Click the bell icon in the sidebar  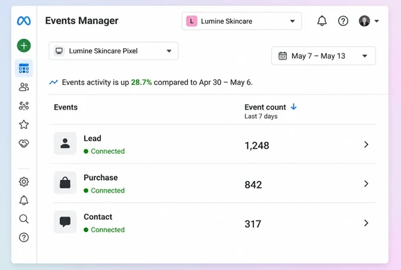point(24,200)
